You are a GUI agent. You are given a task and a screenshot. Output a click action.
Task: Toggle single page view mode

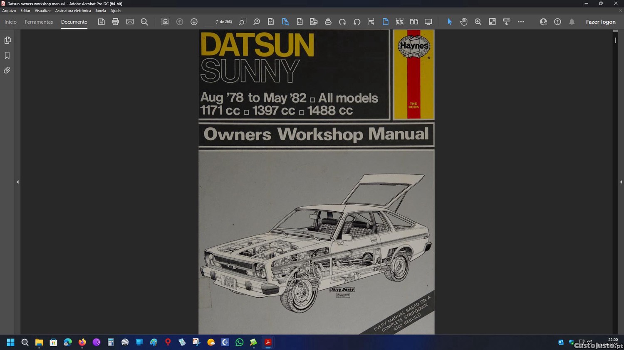(x=385, y=22)
